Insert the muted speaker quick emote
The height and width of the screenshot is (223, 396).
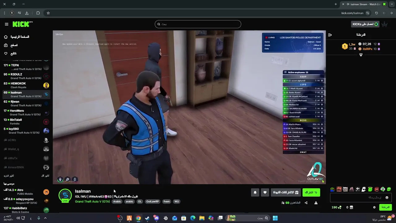358,189
